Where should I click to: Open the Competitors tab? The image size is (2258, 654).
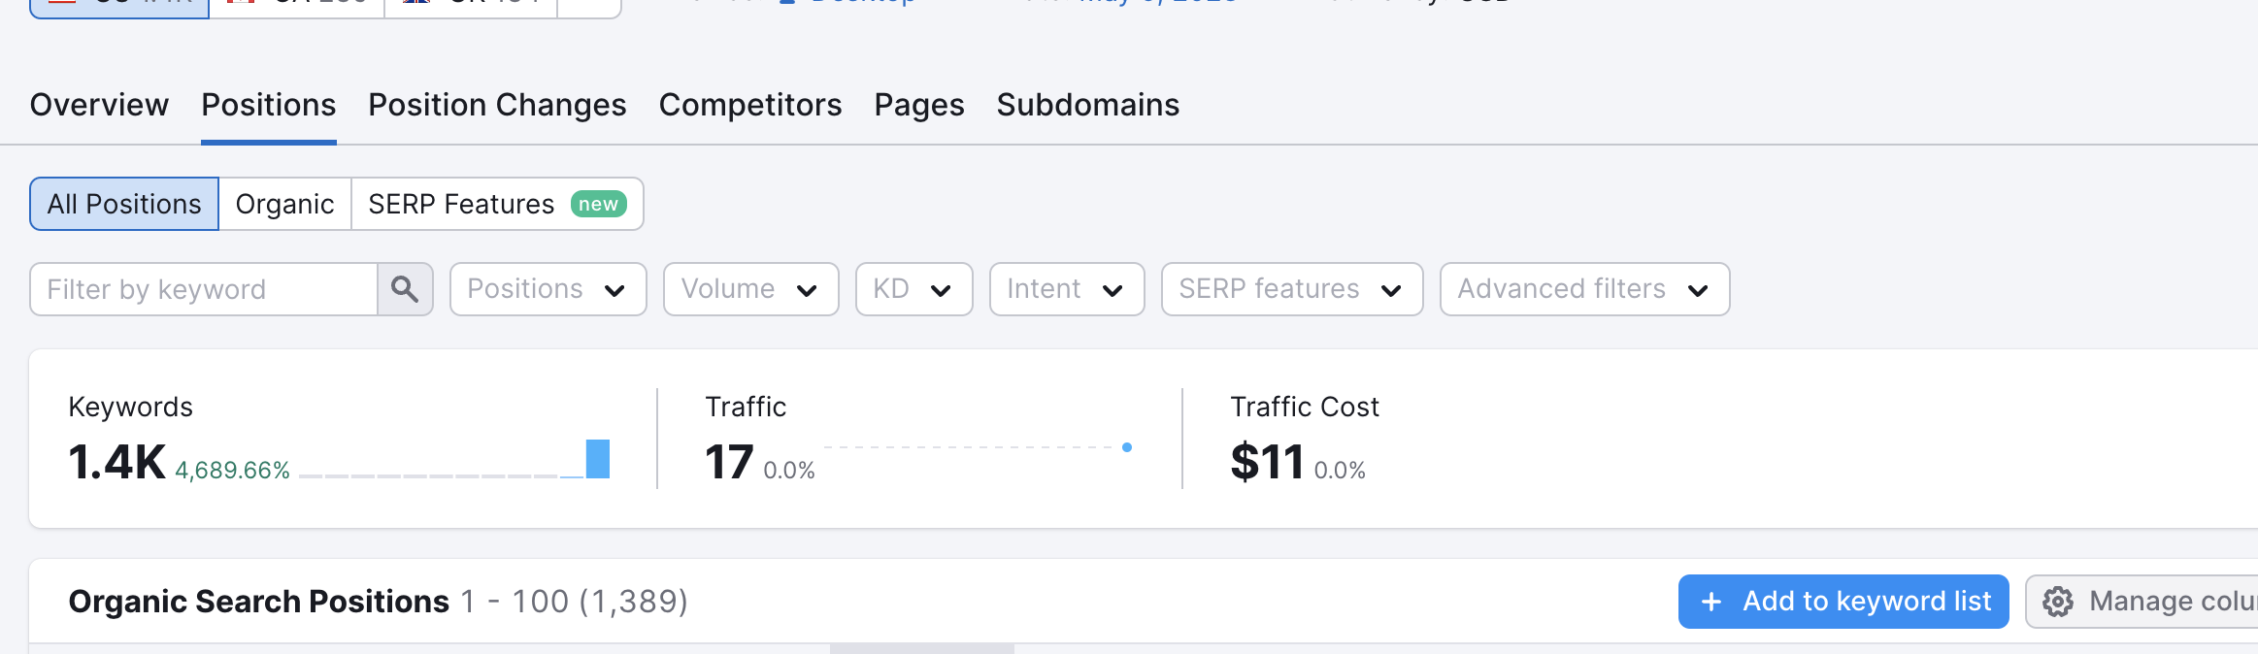coord(750,105)
